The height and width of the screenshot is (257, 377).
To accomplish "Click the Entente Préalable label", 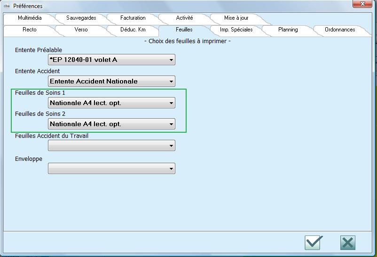I will point(39,50).
